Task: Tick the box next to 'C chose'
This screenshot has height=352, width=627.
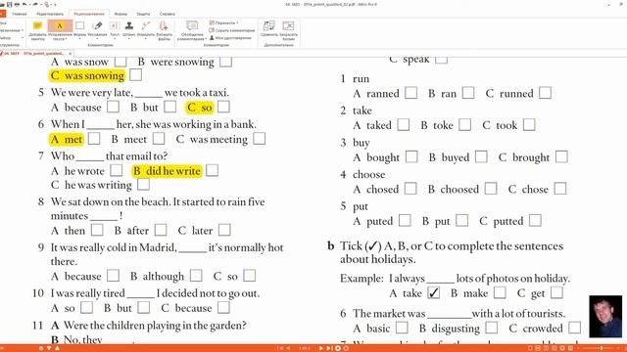Action: 560,189
